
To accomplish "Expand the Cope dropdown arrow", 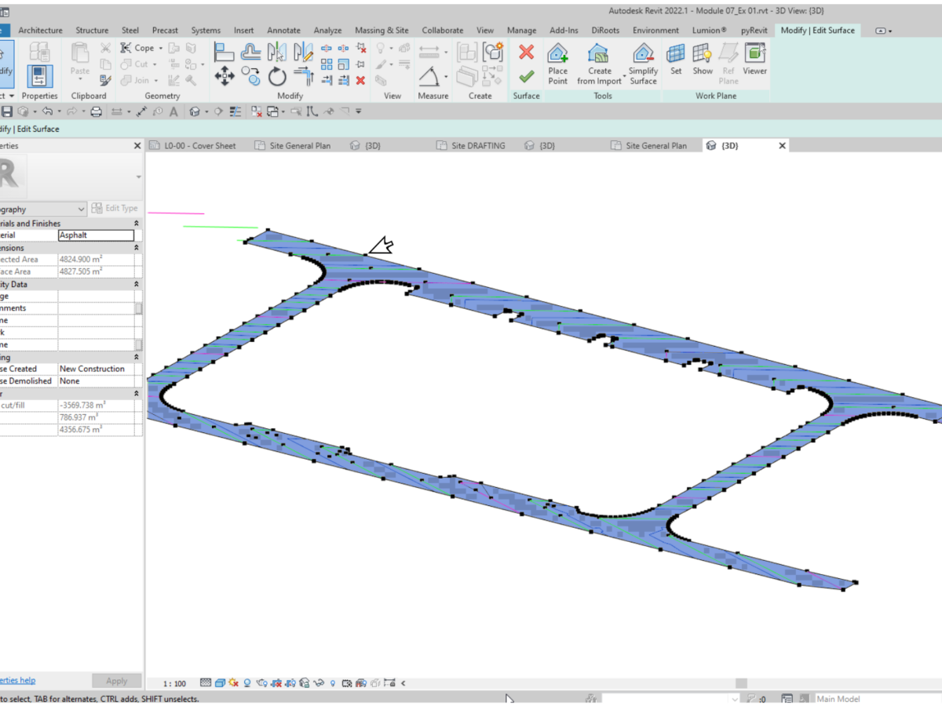I will pos(160,48).
